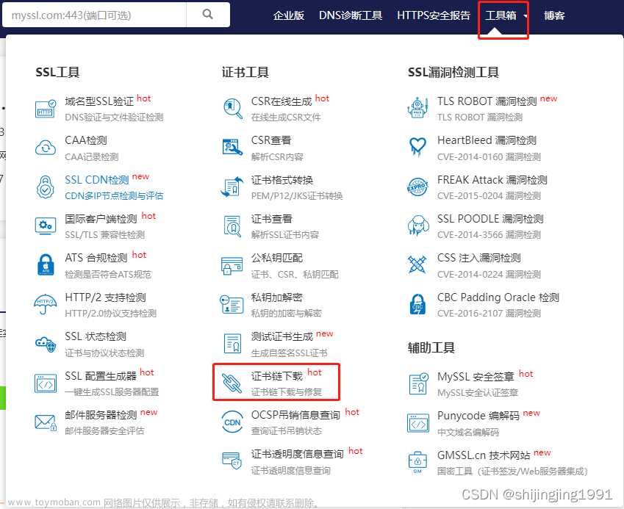
Task: Open the 邮件服务器检测 link
Action: point(101,415)
